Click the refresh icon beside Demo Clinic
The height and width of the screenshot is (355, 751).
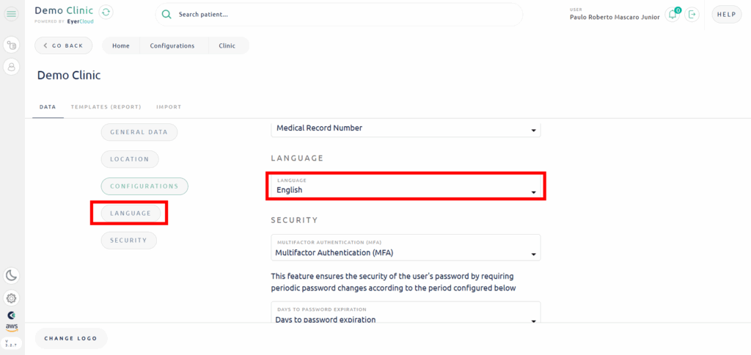point(106,12)
